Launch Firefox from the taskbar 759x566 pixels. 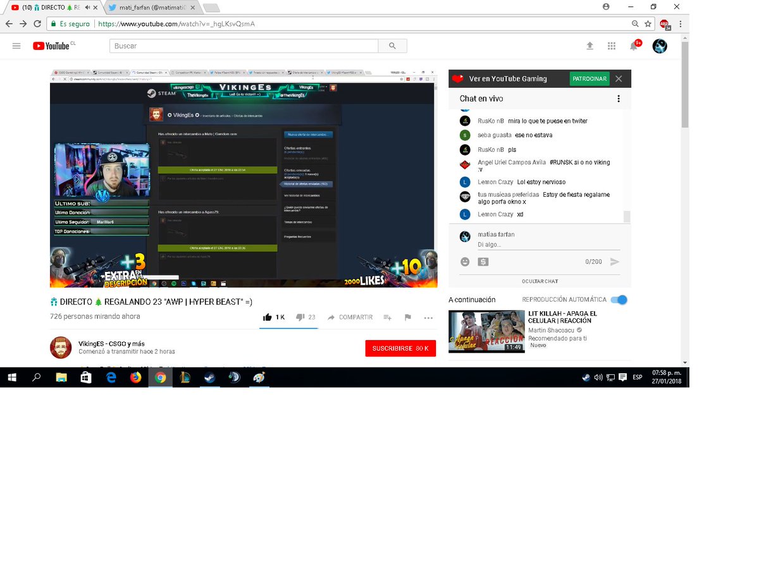[135, 378]
